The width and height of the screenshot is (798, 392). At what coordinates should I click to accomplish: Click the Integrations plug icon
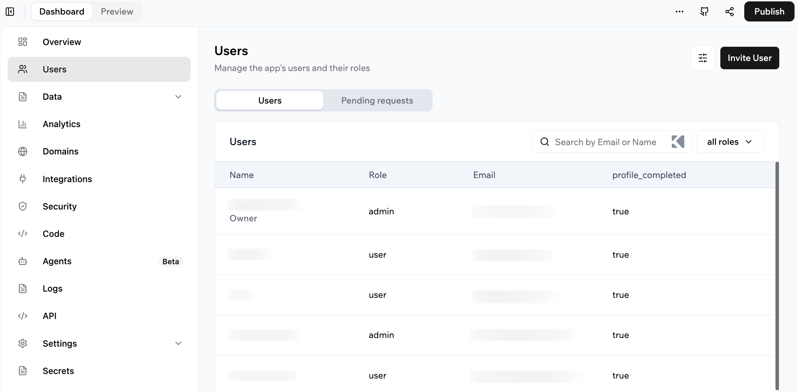tap(23, 179)
